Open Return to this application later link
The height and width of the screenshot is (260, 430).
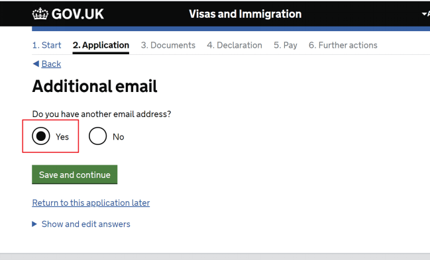(x=91, y=202)
